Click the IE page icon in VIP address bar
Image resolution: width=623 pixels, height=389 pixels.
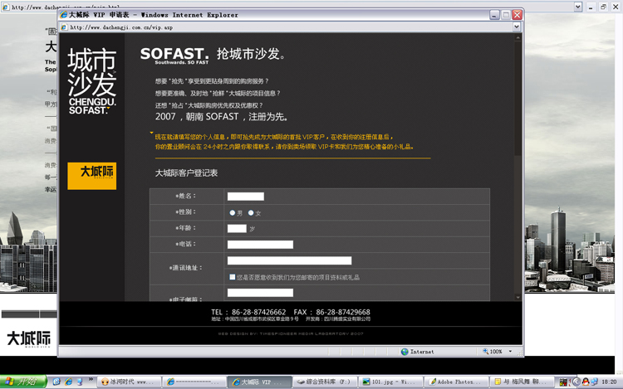point(64,27)
